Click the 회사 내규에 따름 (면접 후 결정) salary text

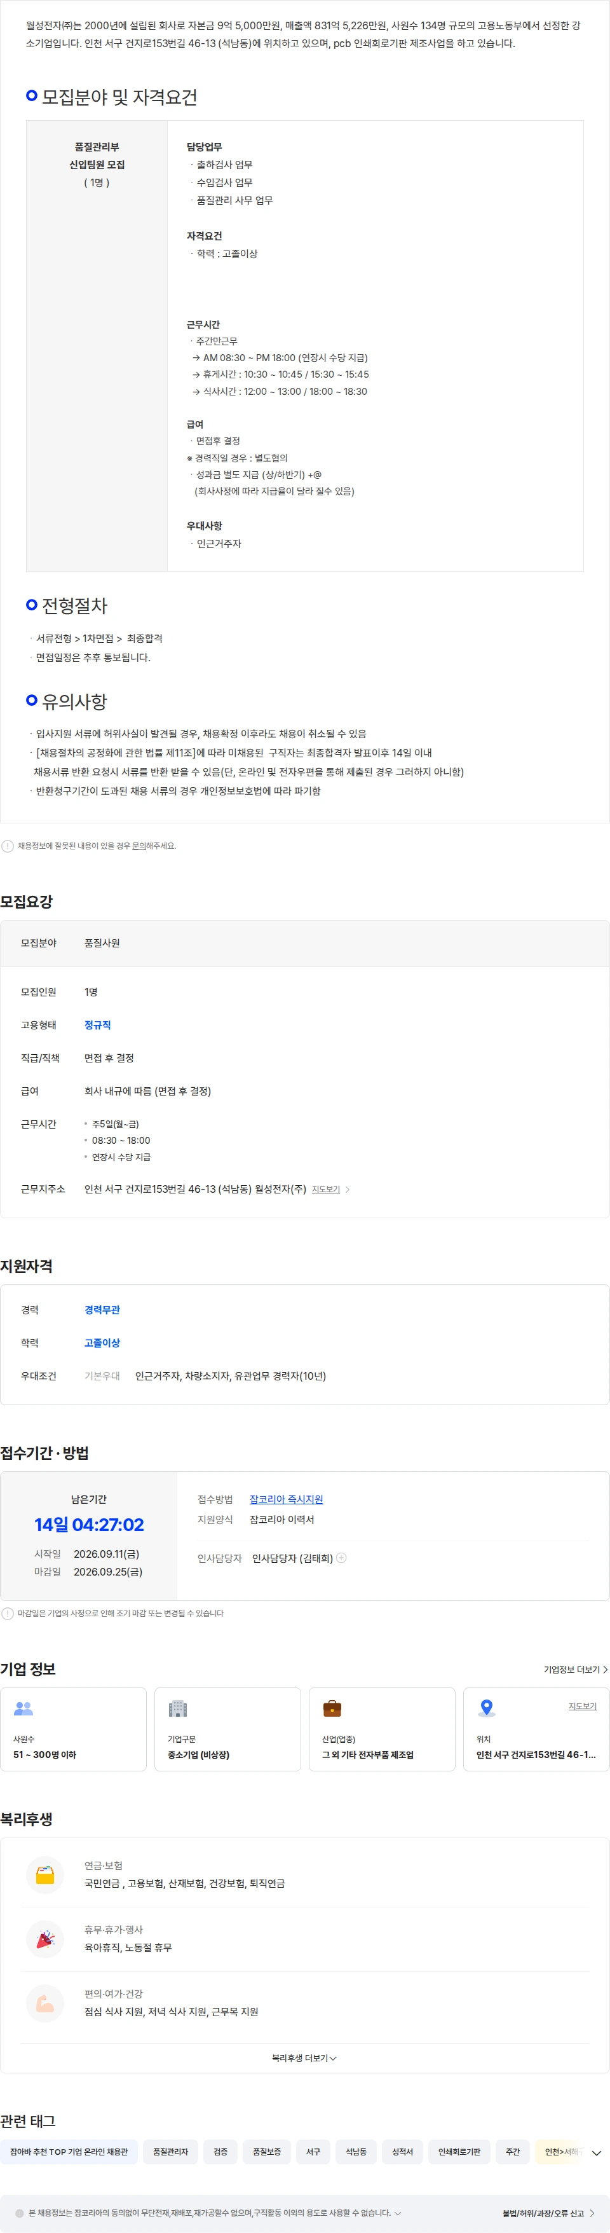coord(147,1090)
